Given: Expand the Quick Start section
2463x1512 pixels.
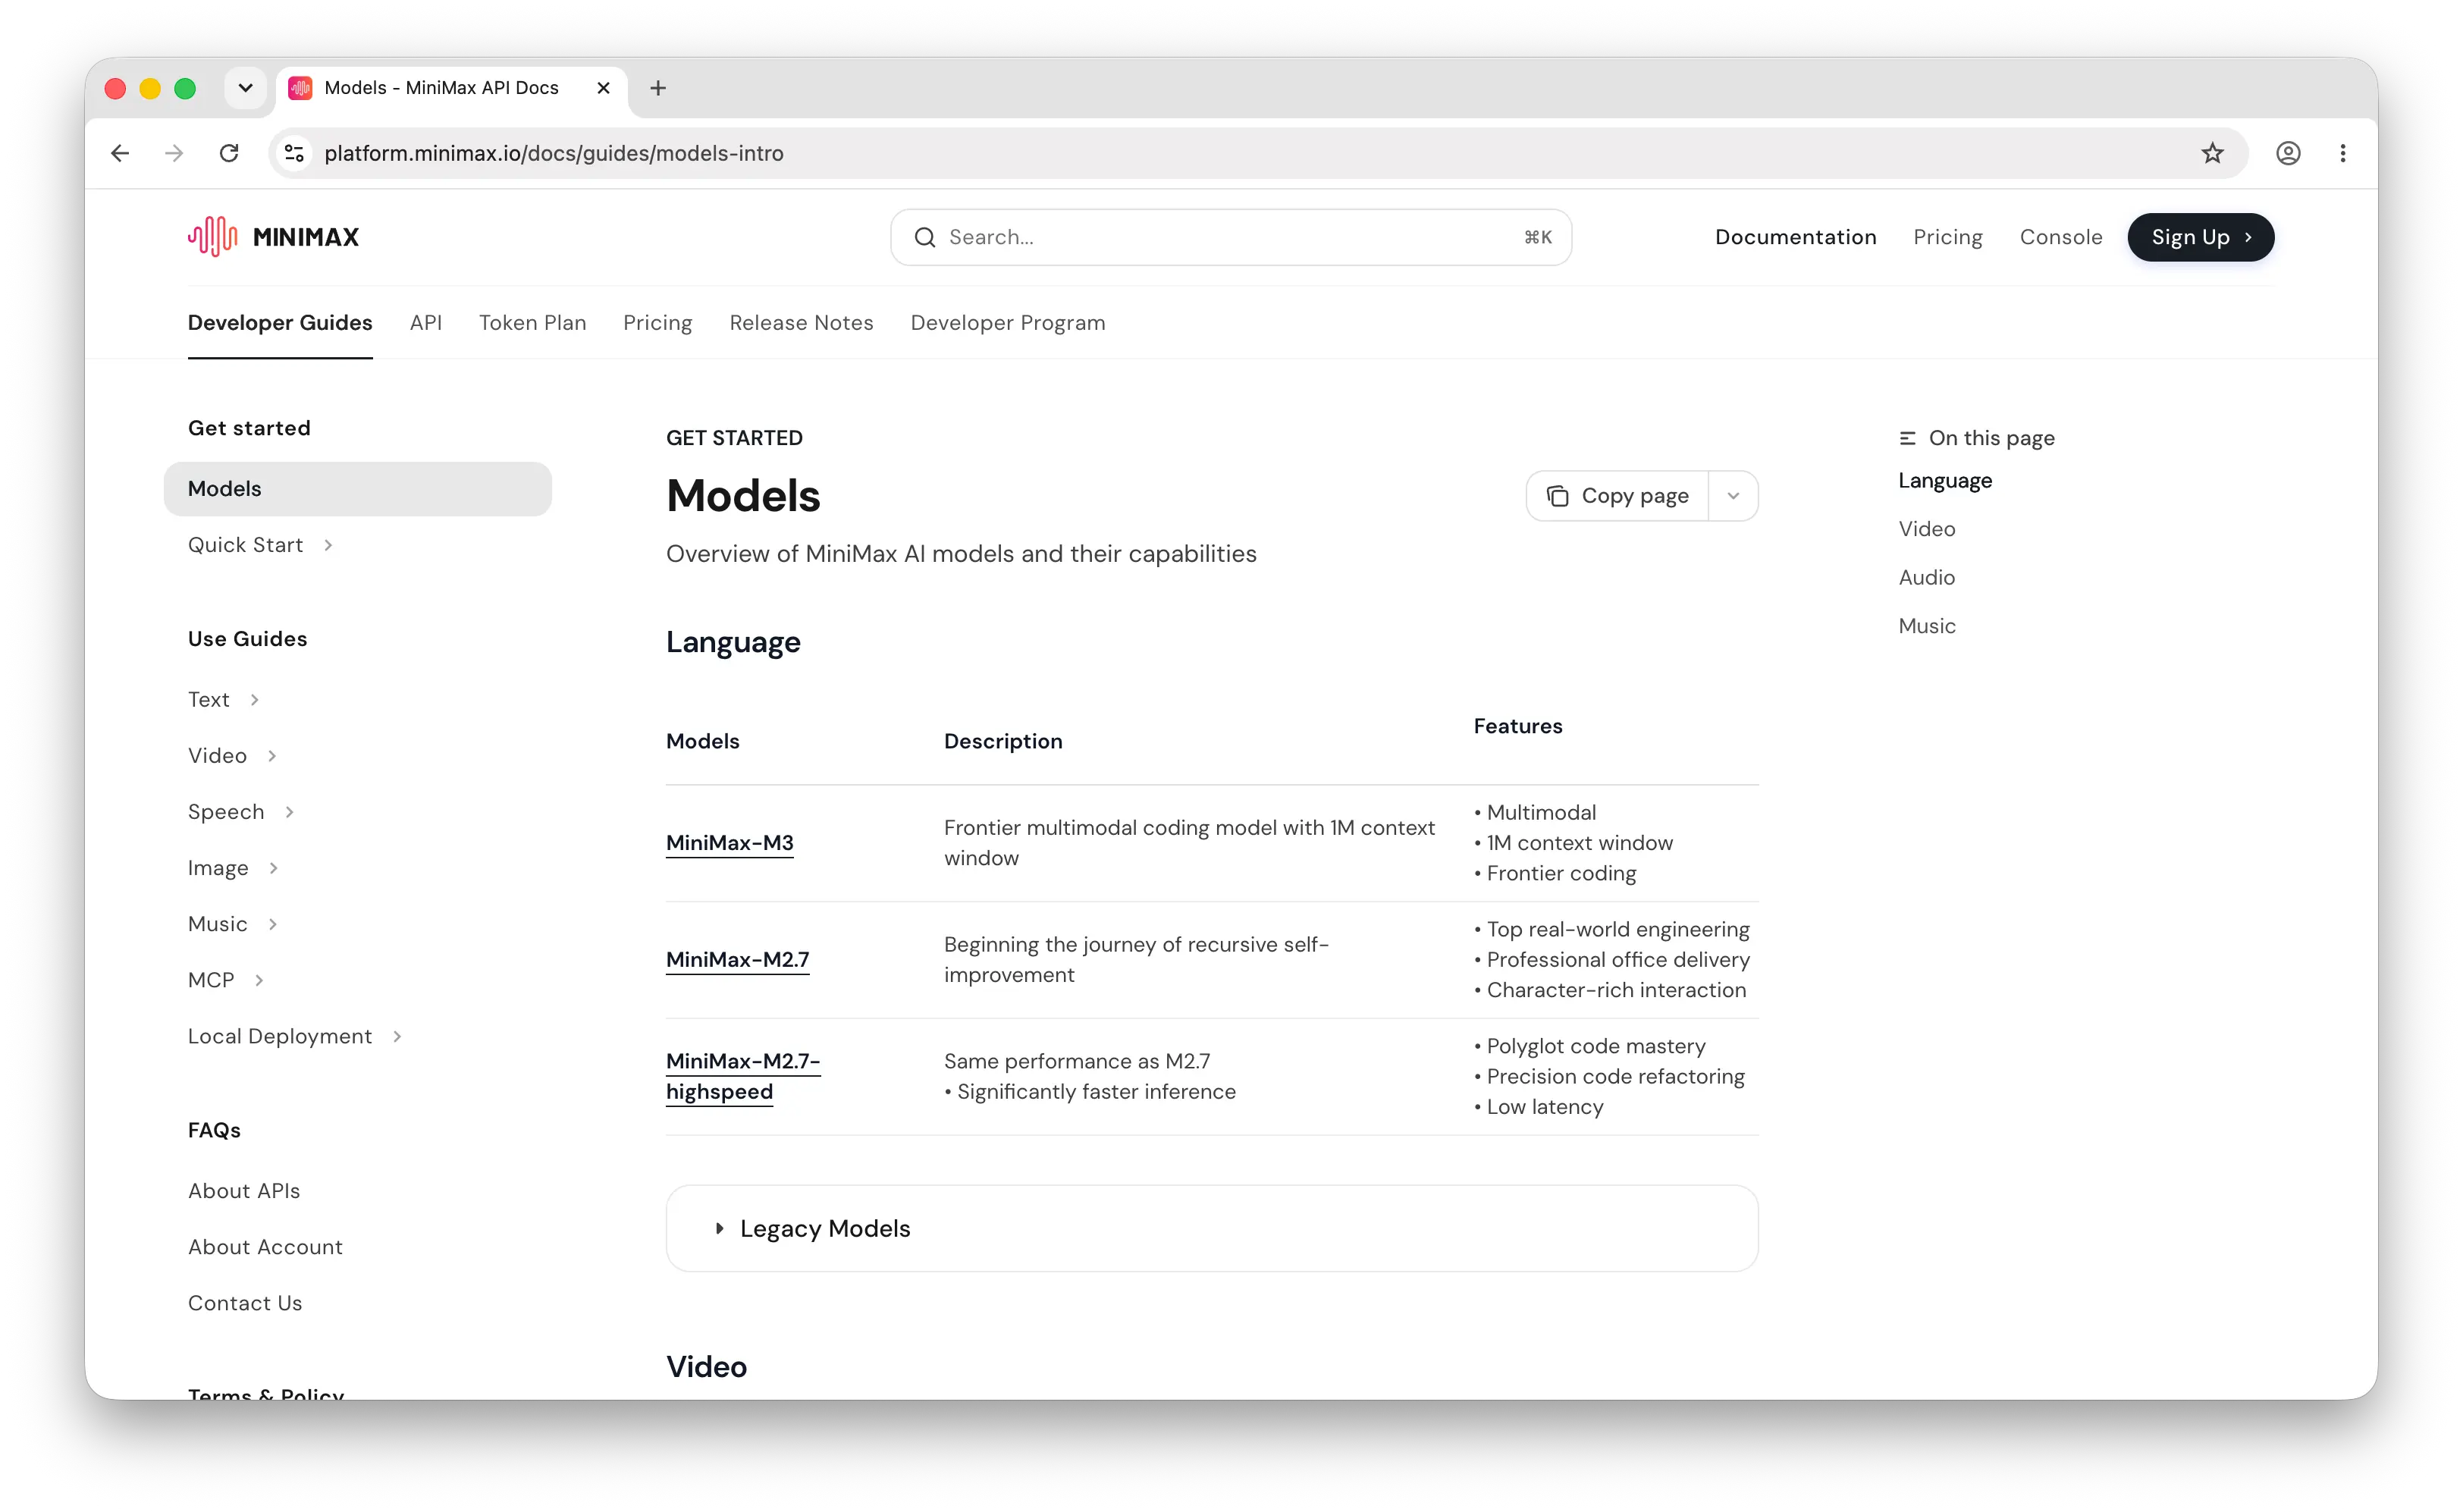Looking at the screenshot, I should pos(328,545).
